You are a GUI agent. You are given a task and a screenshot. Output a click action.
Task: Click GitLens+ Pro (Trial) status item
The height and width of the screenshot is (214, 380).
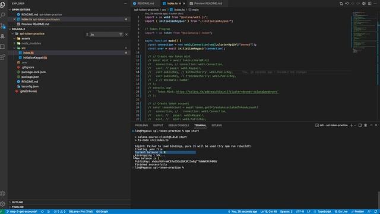pos(81,212)
